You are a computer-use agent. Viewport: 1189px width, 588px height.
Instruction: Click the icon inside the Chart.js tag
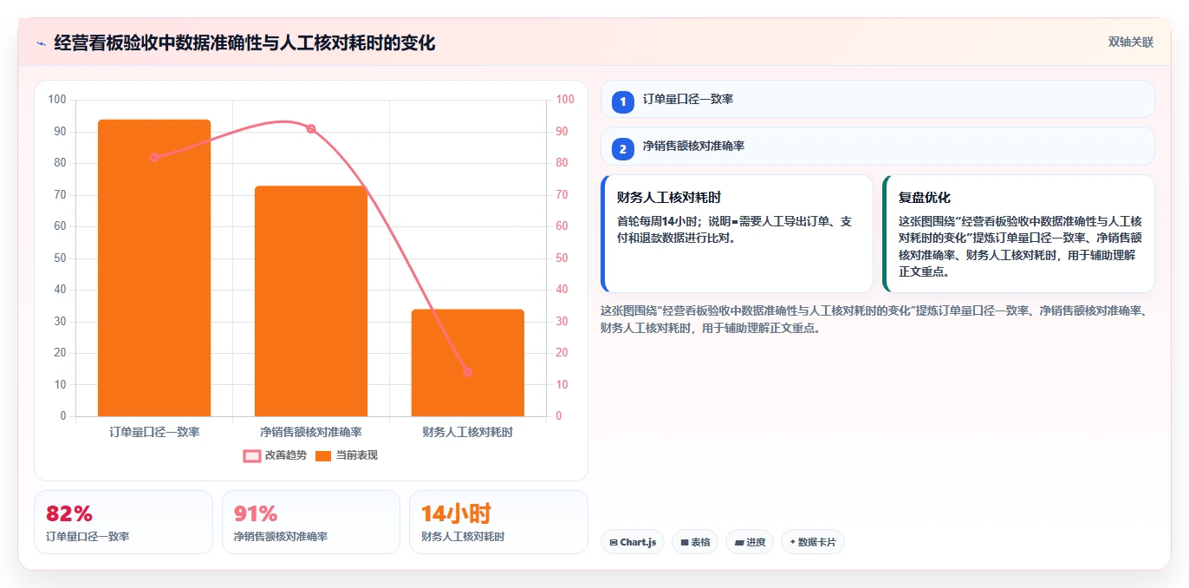(x=614, y=543)
